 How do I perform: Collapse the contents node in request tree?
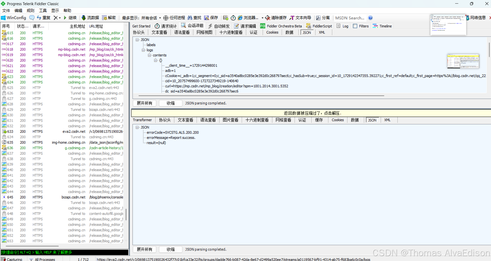[149, 55]
